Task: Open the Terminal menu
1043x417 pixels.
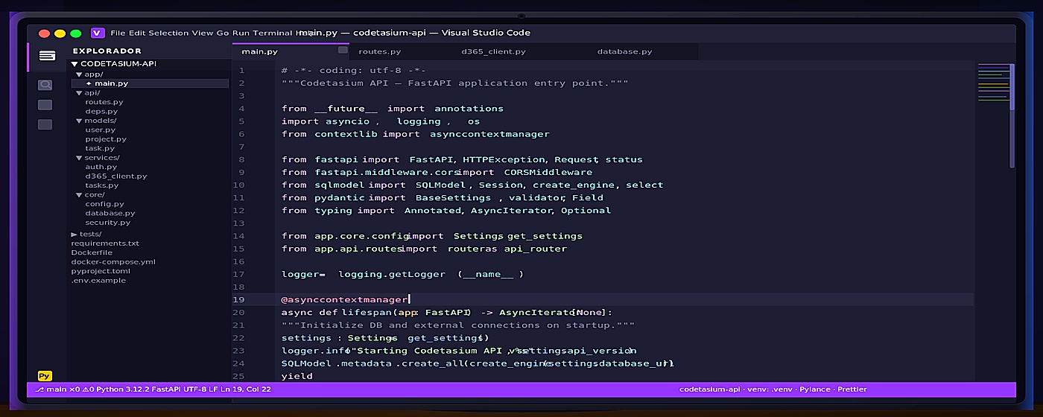Action: 272,33
